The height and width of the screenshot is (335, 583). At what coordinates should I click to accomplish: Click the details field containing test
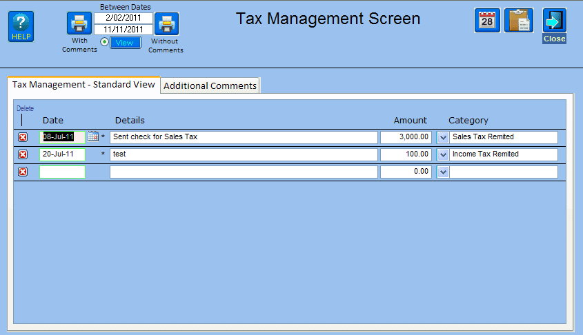tap(244, 154)
